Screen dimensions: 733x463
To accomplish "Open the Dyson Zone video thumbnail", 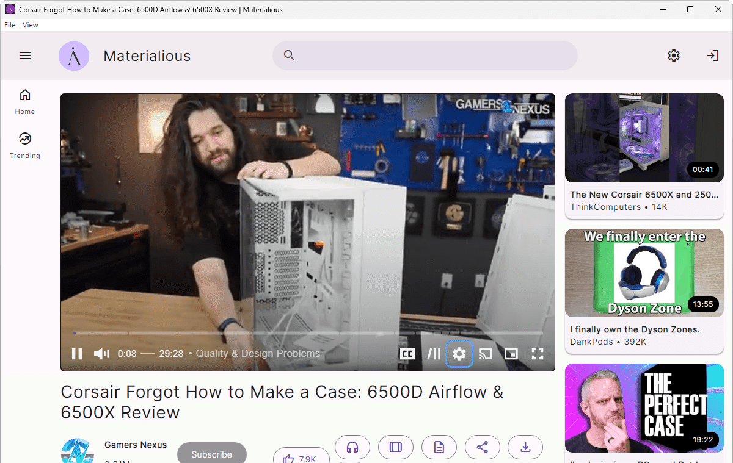I will tap(644, 273).
